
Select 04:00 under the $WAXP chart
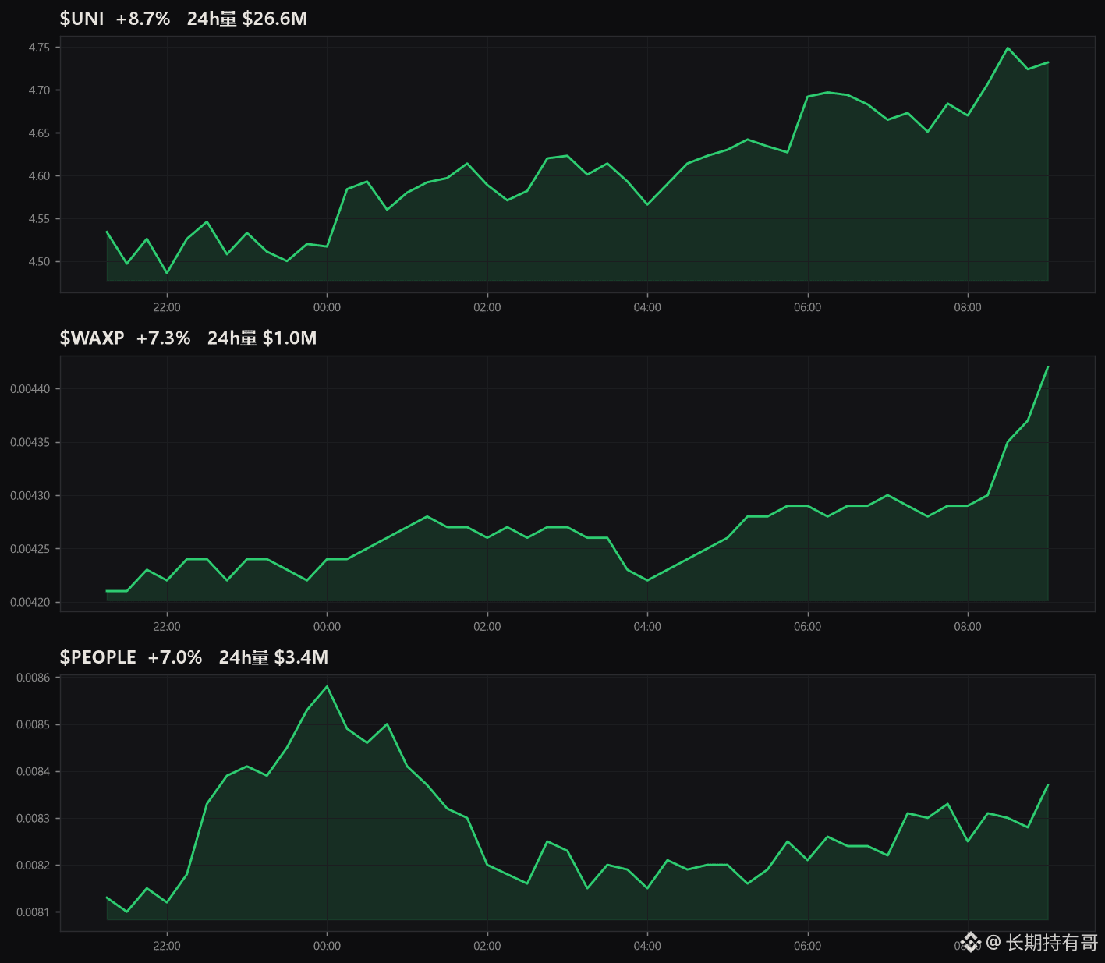[647, 626]
